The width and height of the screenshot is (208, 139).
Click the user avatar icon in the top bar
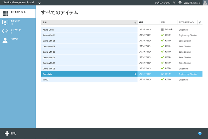(x=205, y=3)
